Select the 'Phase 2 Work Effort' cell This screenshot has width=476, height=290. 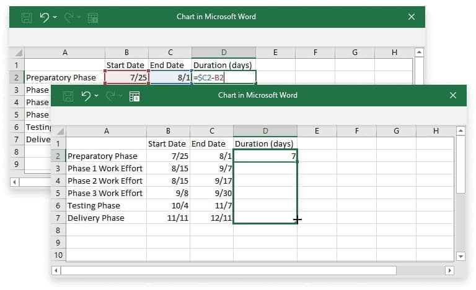coord(106,181)
